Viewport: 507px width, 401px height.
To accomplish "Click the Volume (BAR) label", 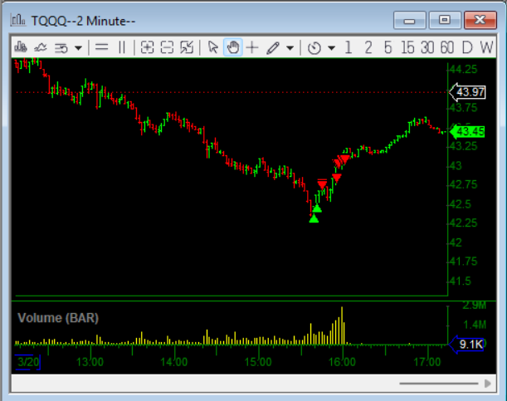I will click(x=58, y=318).
